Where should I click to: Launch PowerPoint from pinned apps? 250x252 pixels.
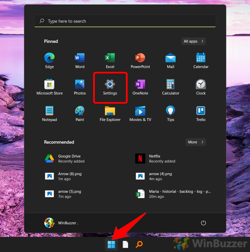coord(140,60)
